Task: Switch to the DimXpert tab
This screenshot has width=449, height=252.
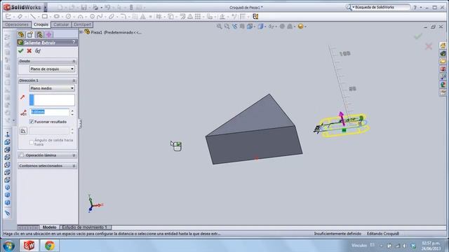Action: (x=82, y=24)
